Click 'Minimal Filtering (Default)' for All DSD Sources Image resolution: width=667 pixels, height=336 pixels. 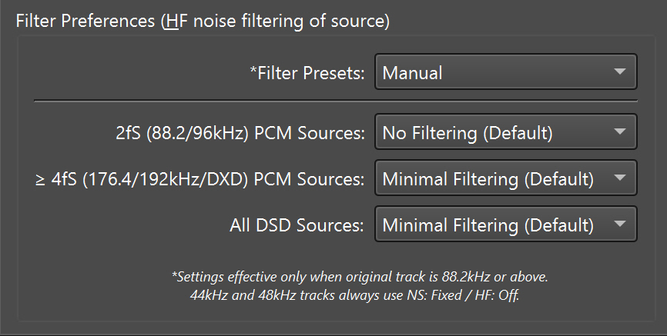pos(488,225)
